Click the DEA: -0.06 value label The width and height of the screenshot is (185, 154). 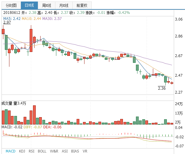tap(52, 127)
